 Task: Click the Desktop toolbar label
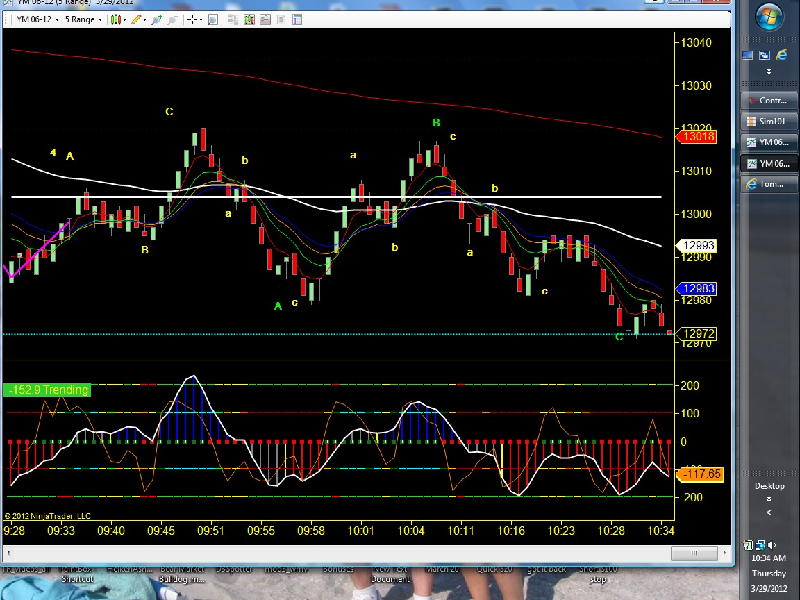pyautogui.click(x=769, y=485)
